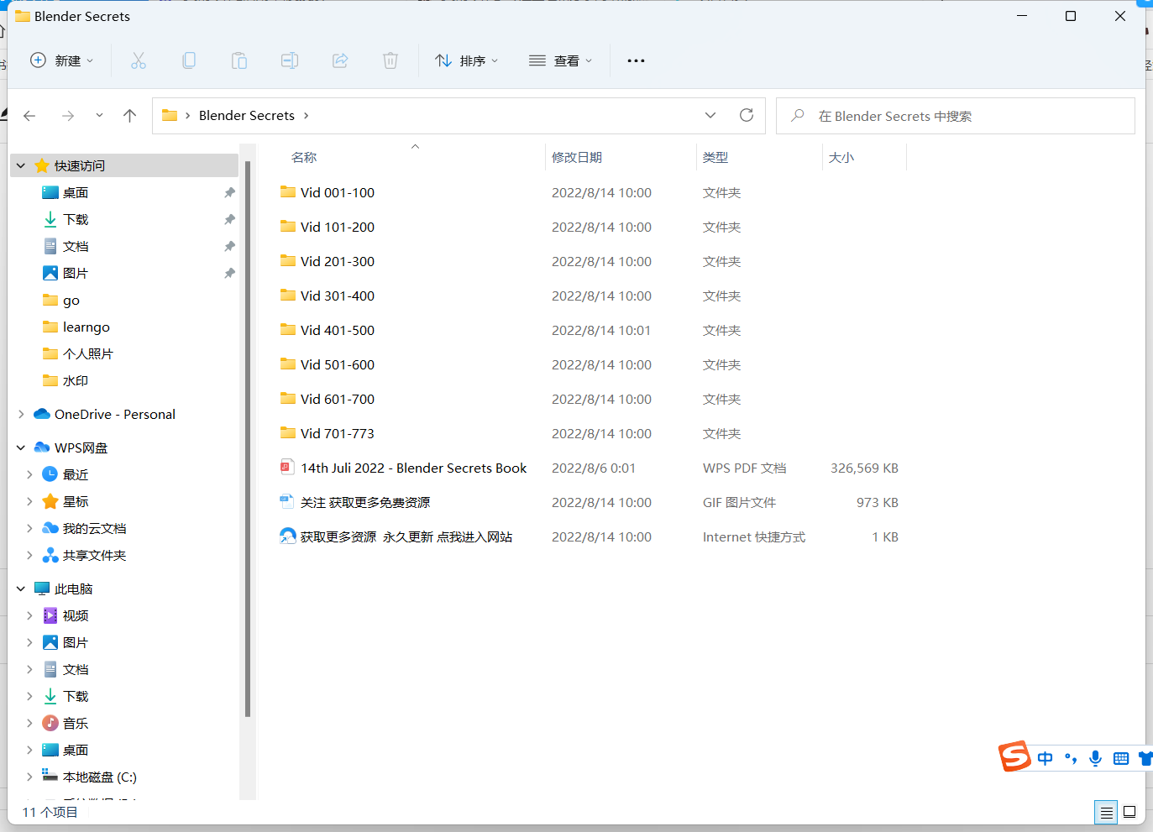
Task: Toggle Sogou Chinese/English mode 中
Action: click(1045, 758)
